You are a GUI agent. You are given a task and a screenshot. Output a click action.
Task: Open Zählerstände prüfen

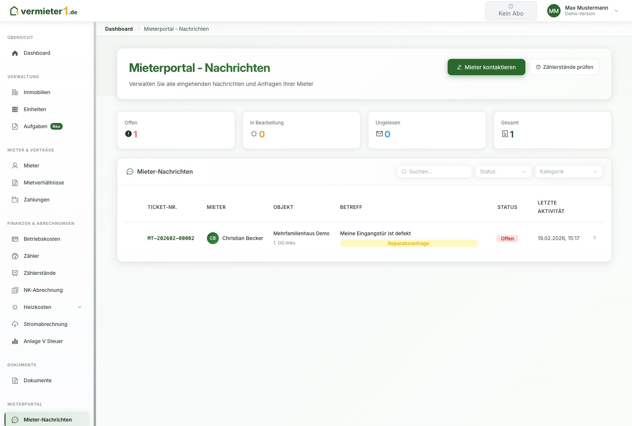click(564, 67)
